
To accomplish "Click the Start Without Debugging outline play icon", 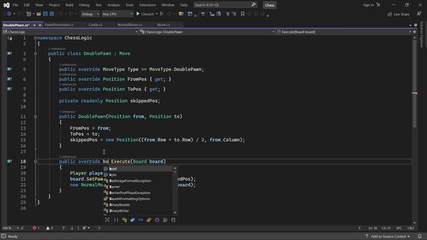I will [x=161, y=13].
